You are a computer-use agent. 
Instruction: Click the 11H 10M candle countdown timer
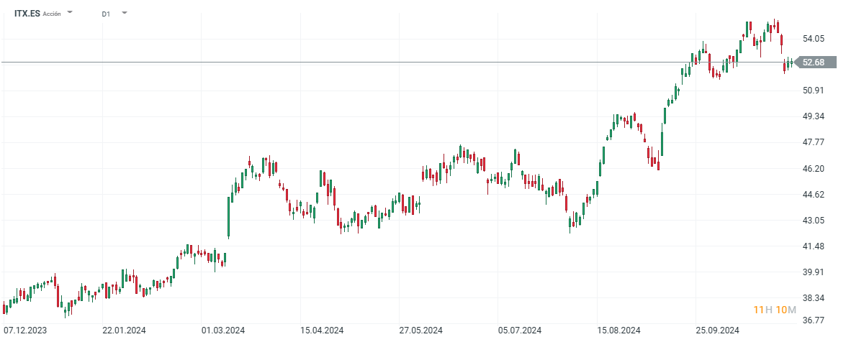[x=774, y=310]
